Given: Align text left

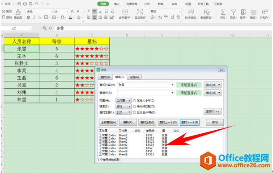Looking at the screenshot, I should (89, 17).
